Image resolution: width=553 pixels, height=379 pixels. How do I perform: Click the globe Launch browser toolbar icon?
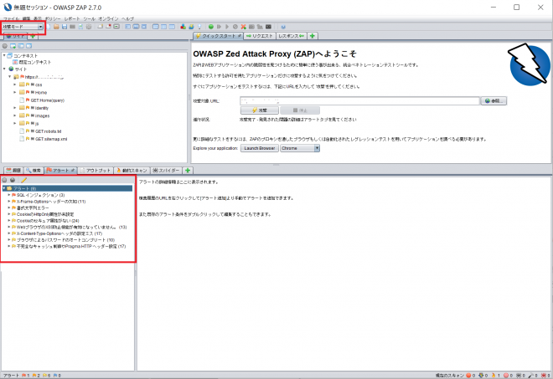point(283,27)
